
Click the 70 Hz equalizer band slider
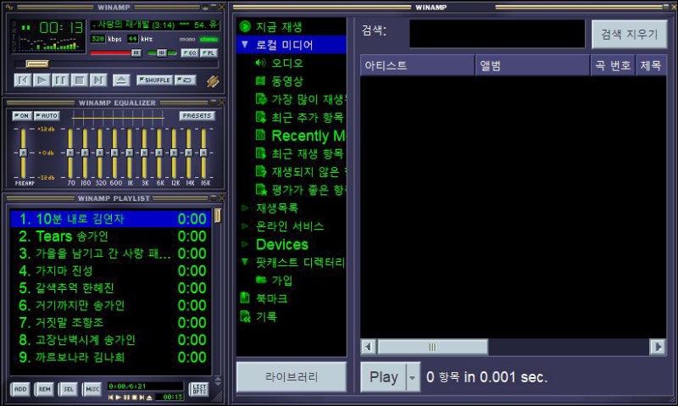pos(70,153)
